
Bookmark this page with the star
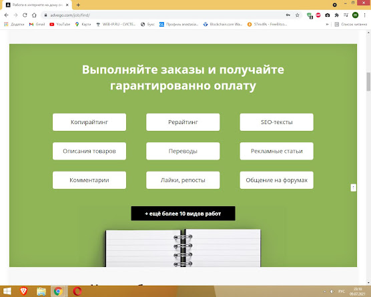click(x=298, y=15)
